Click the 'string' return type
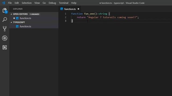This screenshot has height=96, width=172. coord(103,14)
